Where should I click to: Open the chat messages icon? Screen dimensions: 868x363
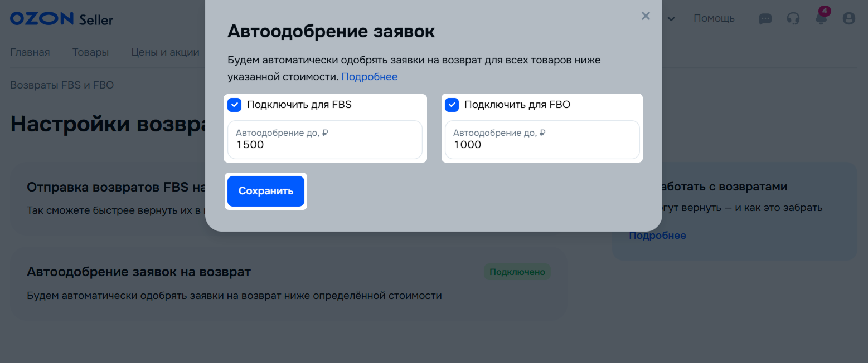765,19
